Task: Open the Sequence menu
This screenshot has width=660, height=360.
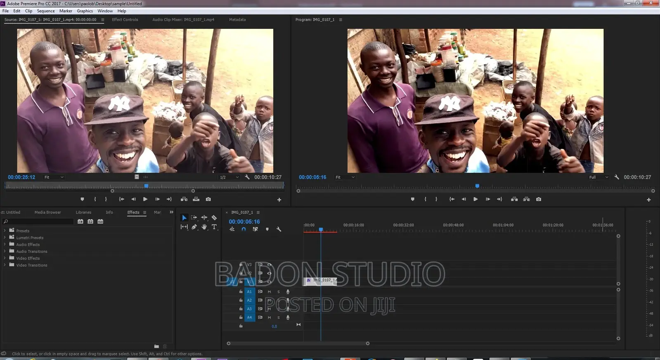Action: point(46,11)
